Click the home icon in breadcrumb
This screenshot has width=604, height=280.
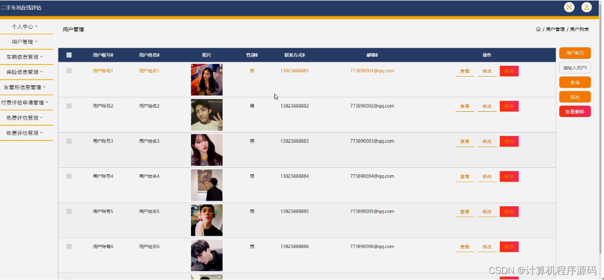(538, 29)
